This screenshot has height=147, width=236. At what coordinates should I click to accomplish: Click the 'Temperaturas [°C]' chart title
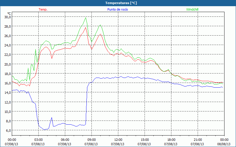[x=121, y=3]
